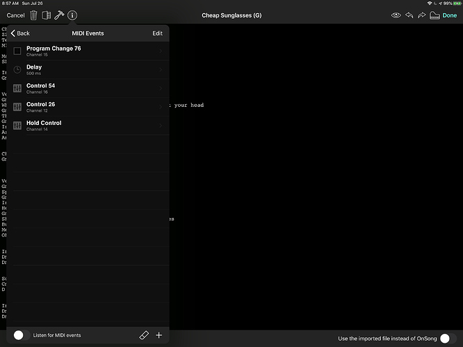Toggle Listen for MIDI events switch
Screen dimensions: 463x347
click(22, 335)
